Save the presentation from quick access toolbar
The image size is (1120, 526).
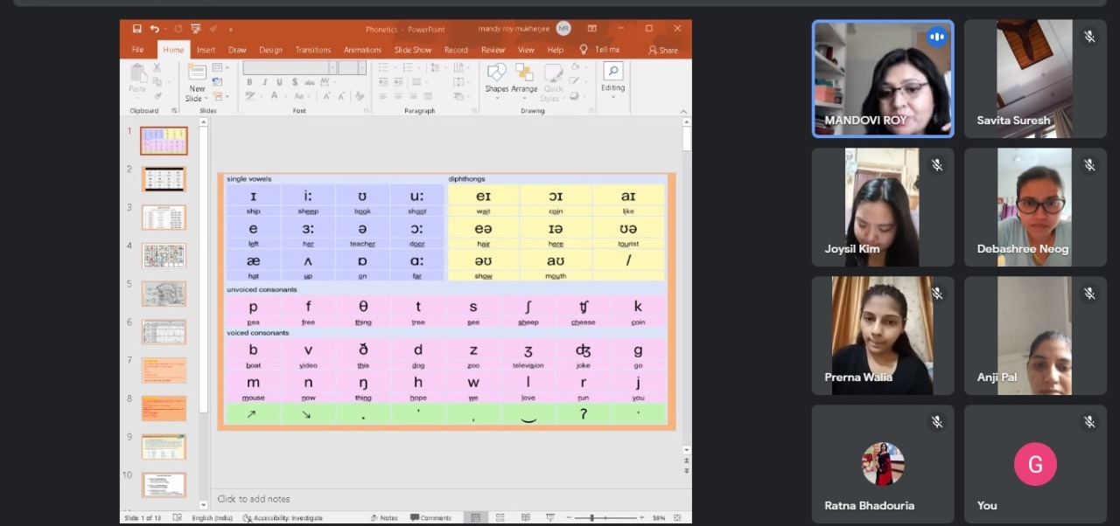(136, 29)
